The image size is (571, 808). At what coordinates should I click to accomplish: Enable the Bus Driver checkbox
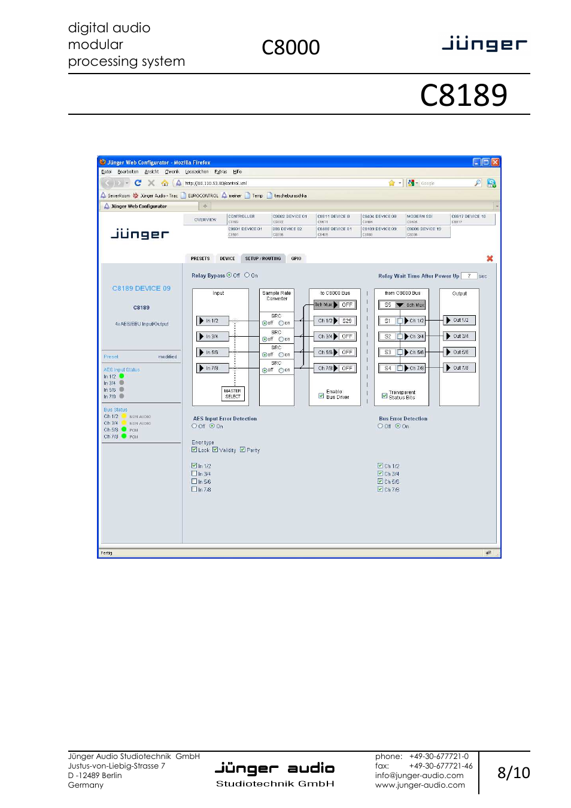point(321,395)
